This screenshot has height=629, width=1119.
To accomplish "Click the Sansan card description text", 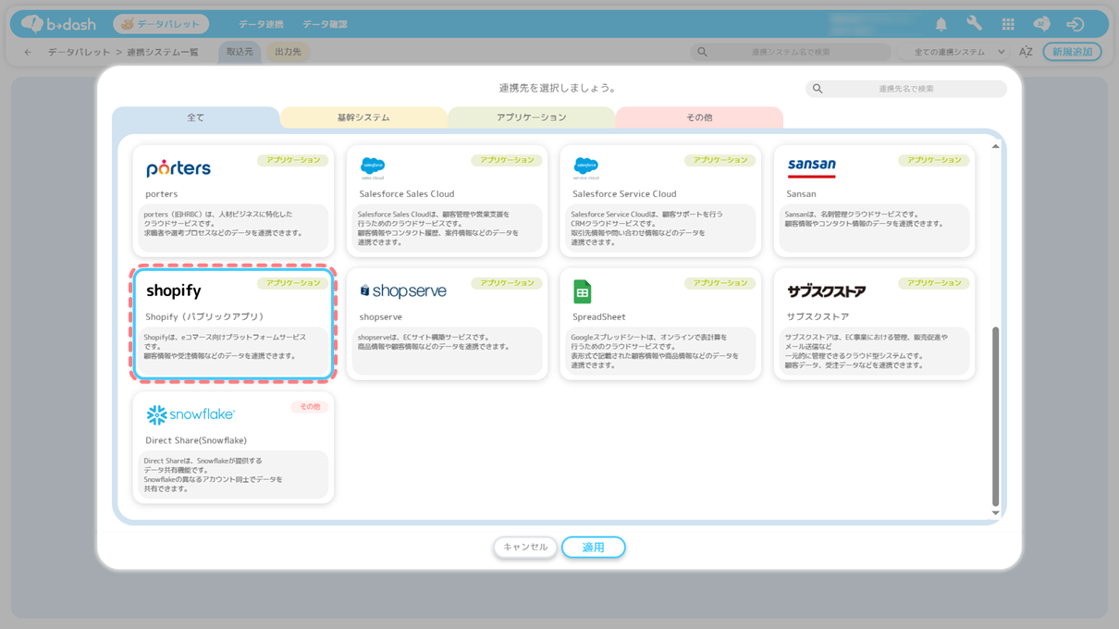I will [x=866, y=219].
